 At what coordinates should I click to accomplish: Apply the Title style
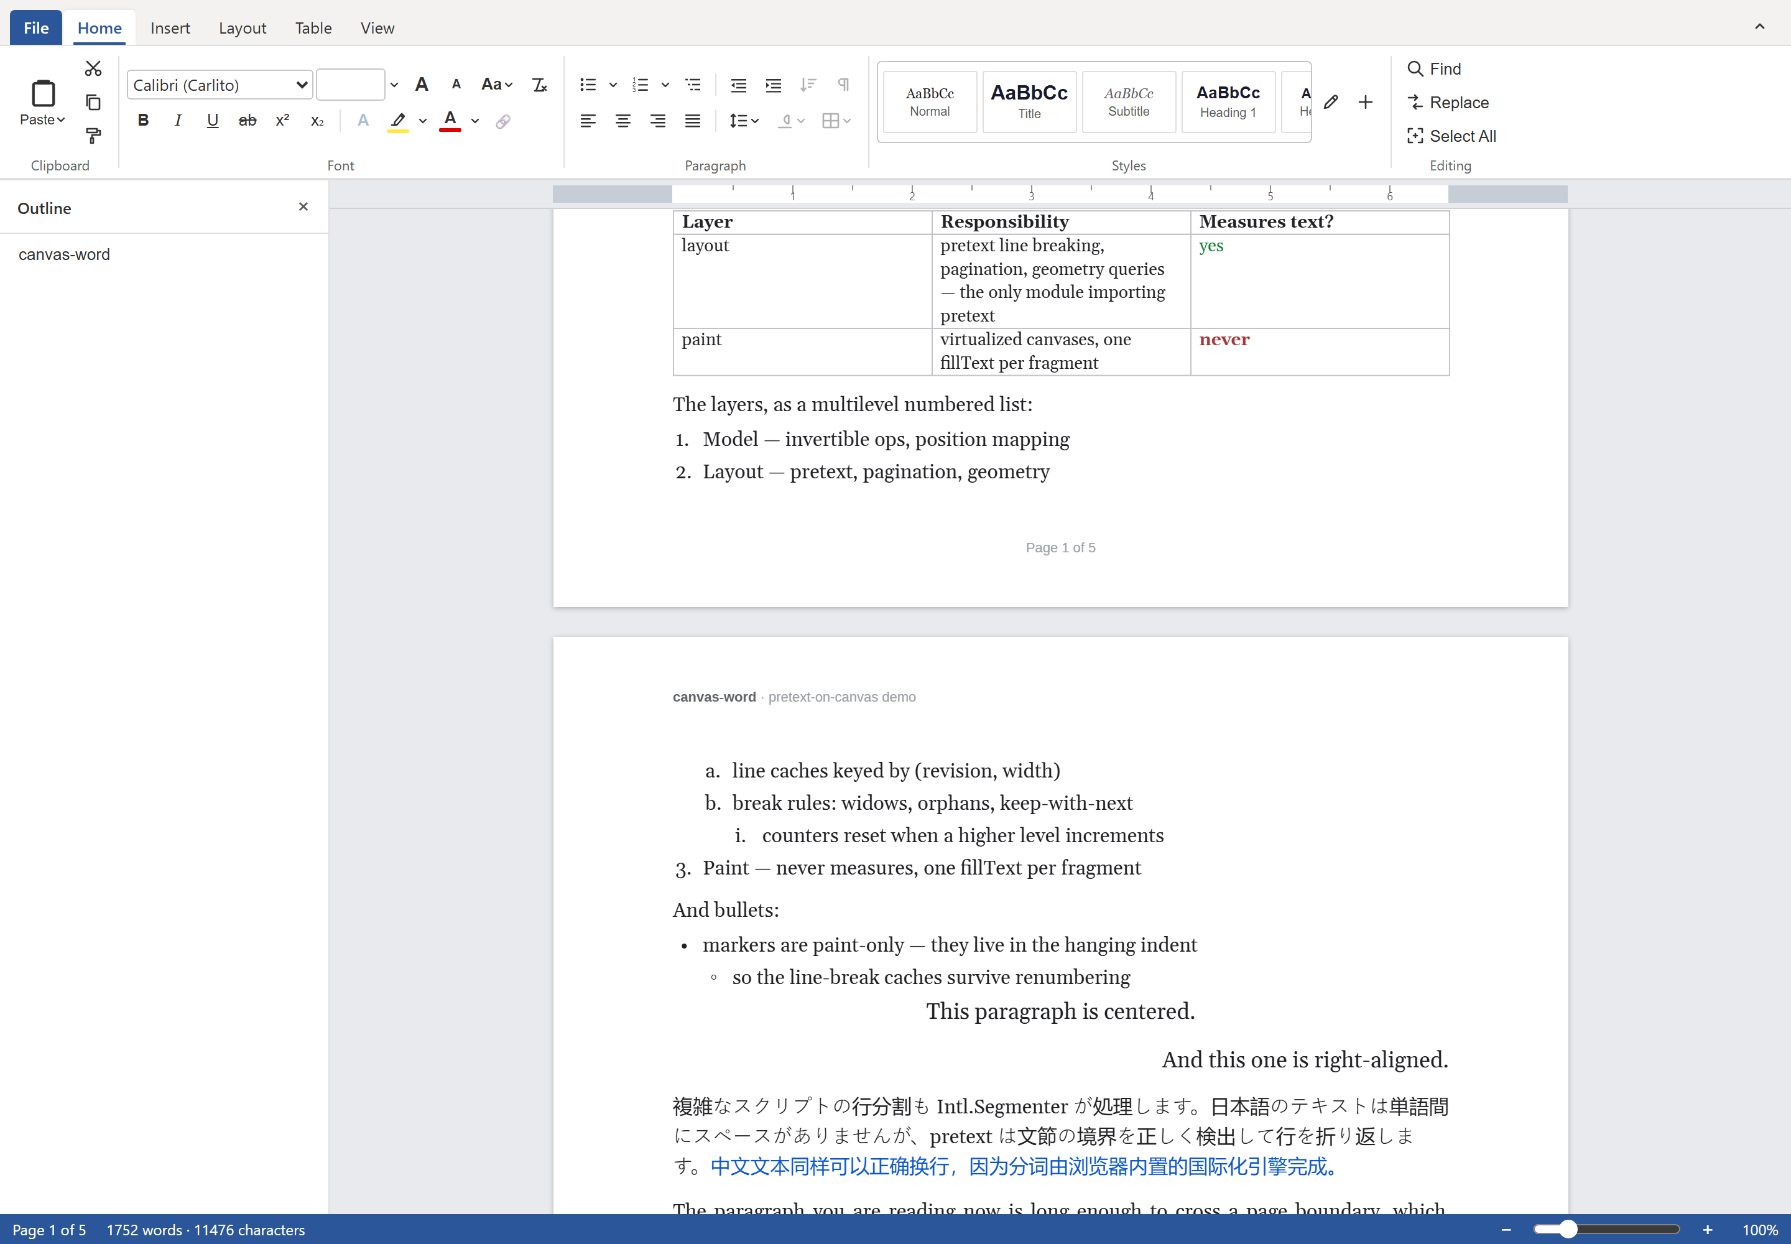coord(1030,102)
